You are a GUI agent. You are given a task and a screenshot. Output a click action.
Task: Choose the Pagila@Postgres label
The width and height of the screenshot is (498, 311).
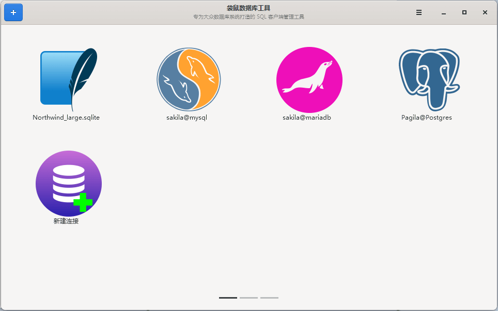coord(427,118)
